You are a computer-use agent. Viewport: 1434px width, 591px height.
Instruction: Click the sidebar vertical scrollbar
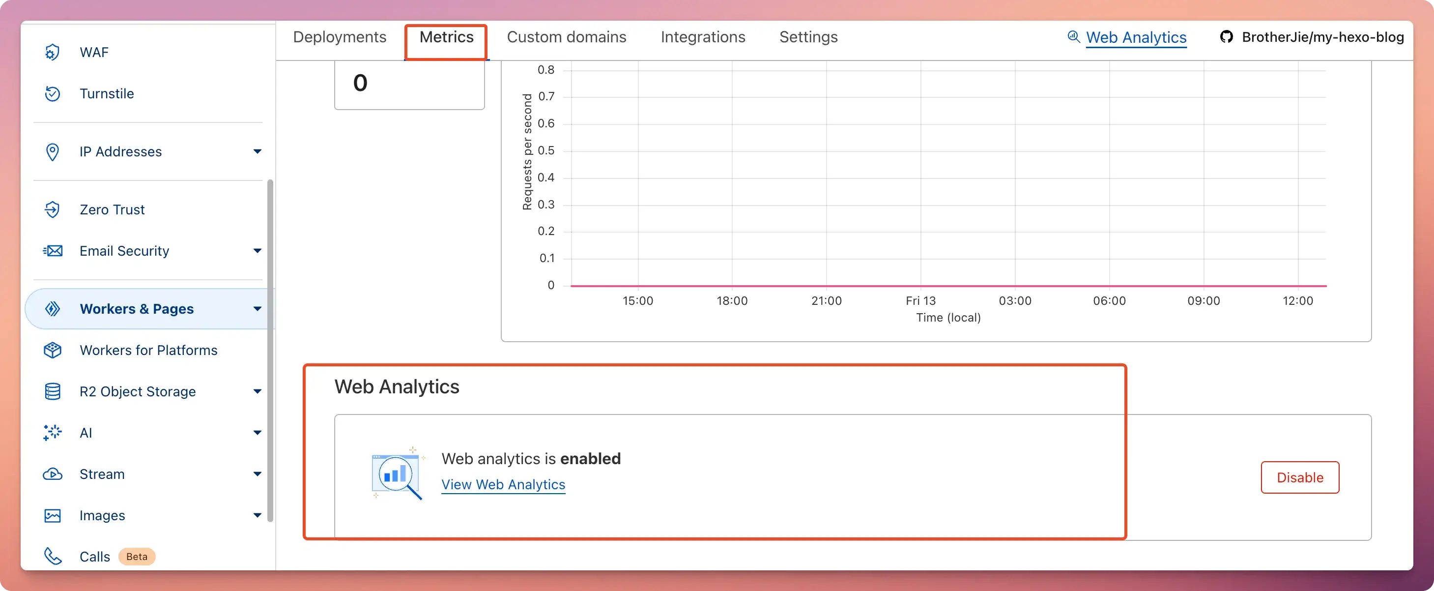coord(270,351)
